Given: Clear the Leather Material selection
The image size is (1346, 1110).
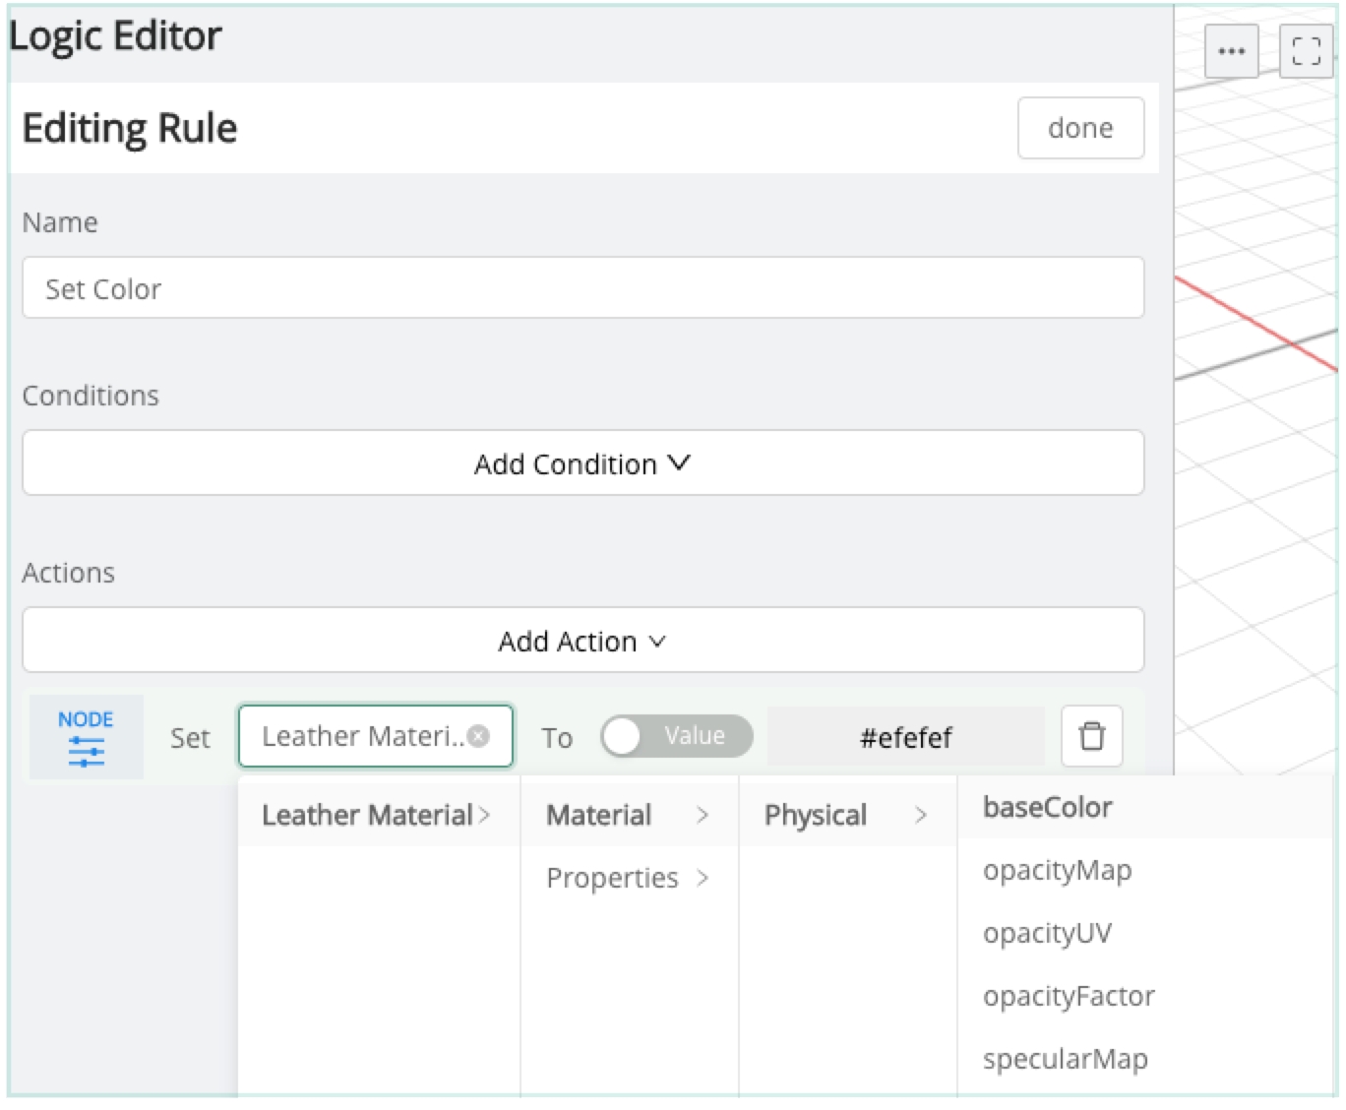Looking at the screenshot, I should 479,736.
